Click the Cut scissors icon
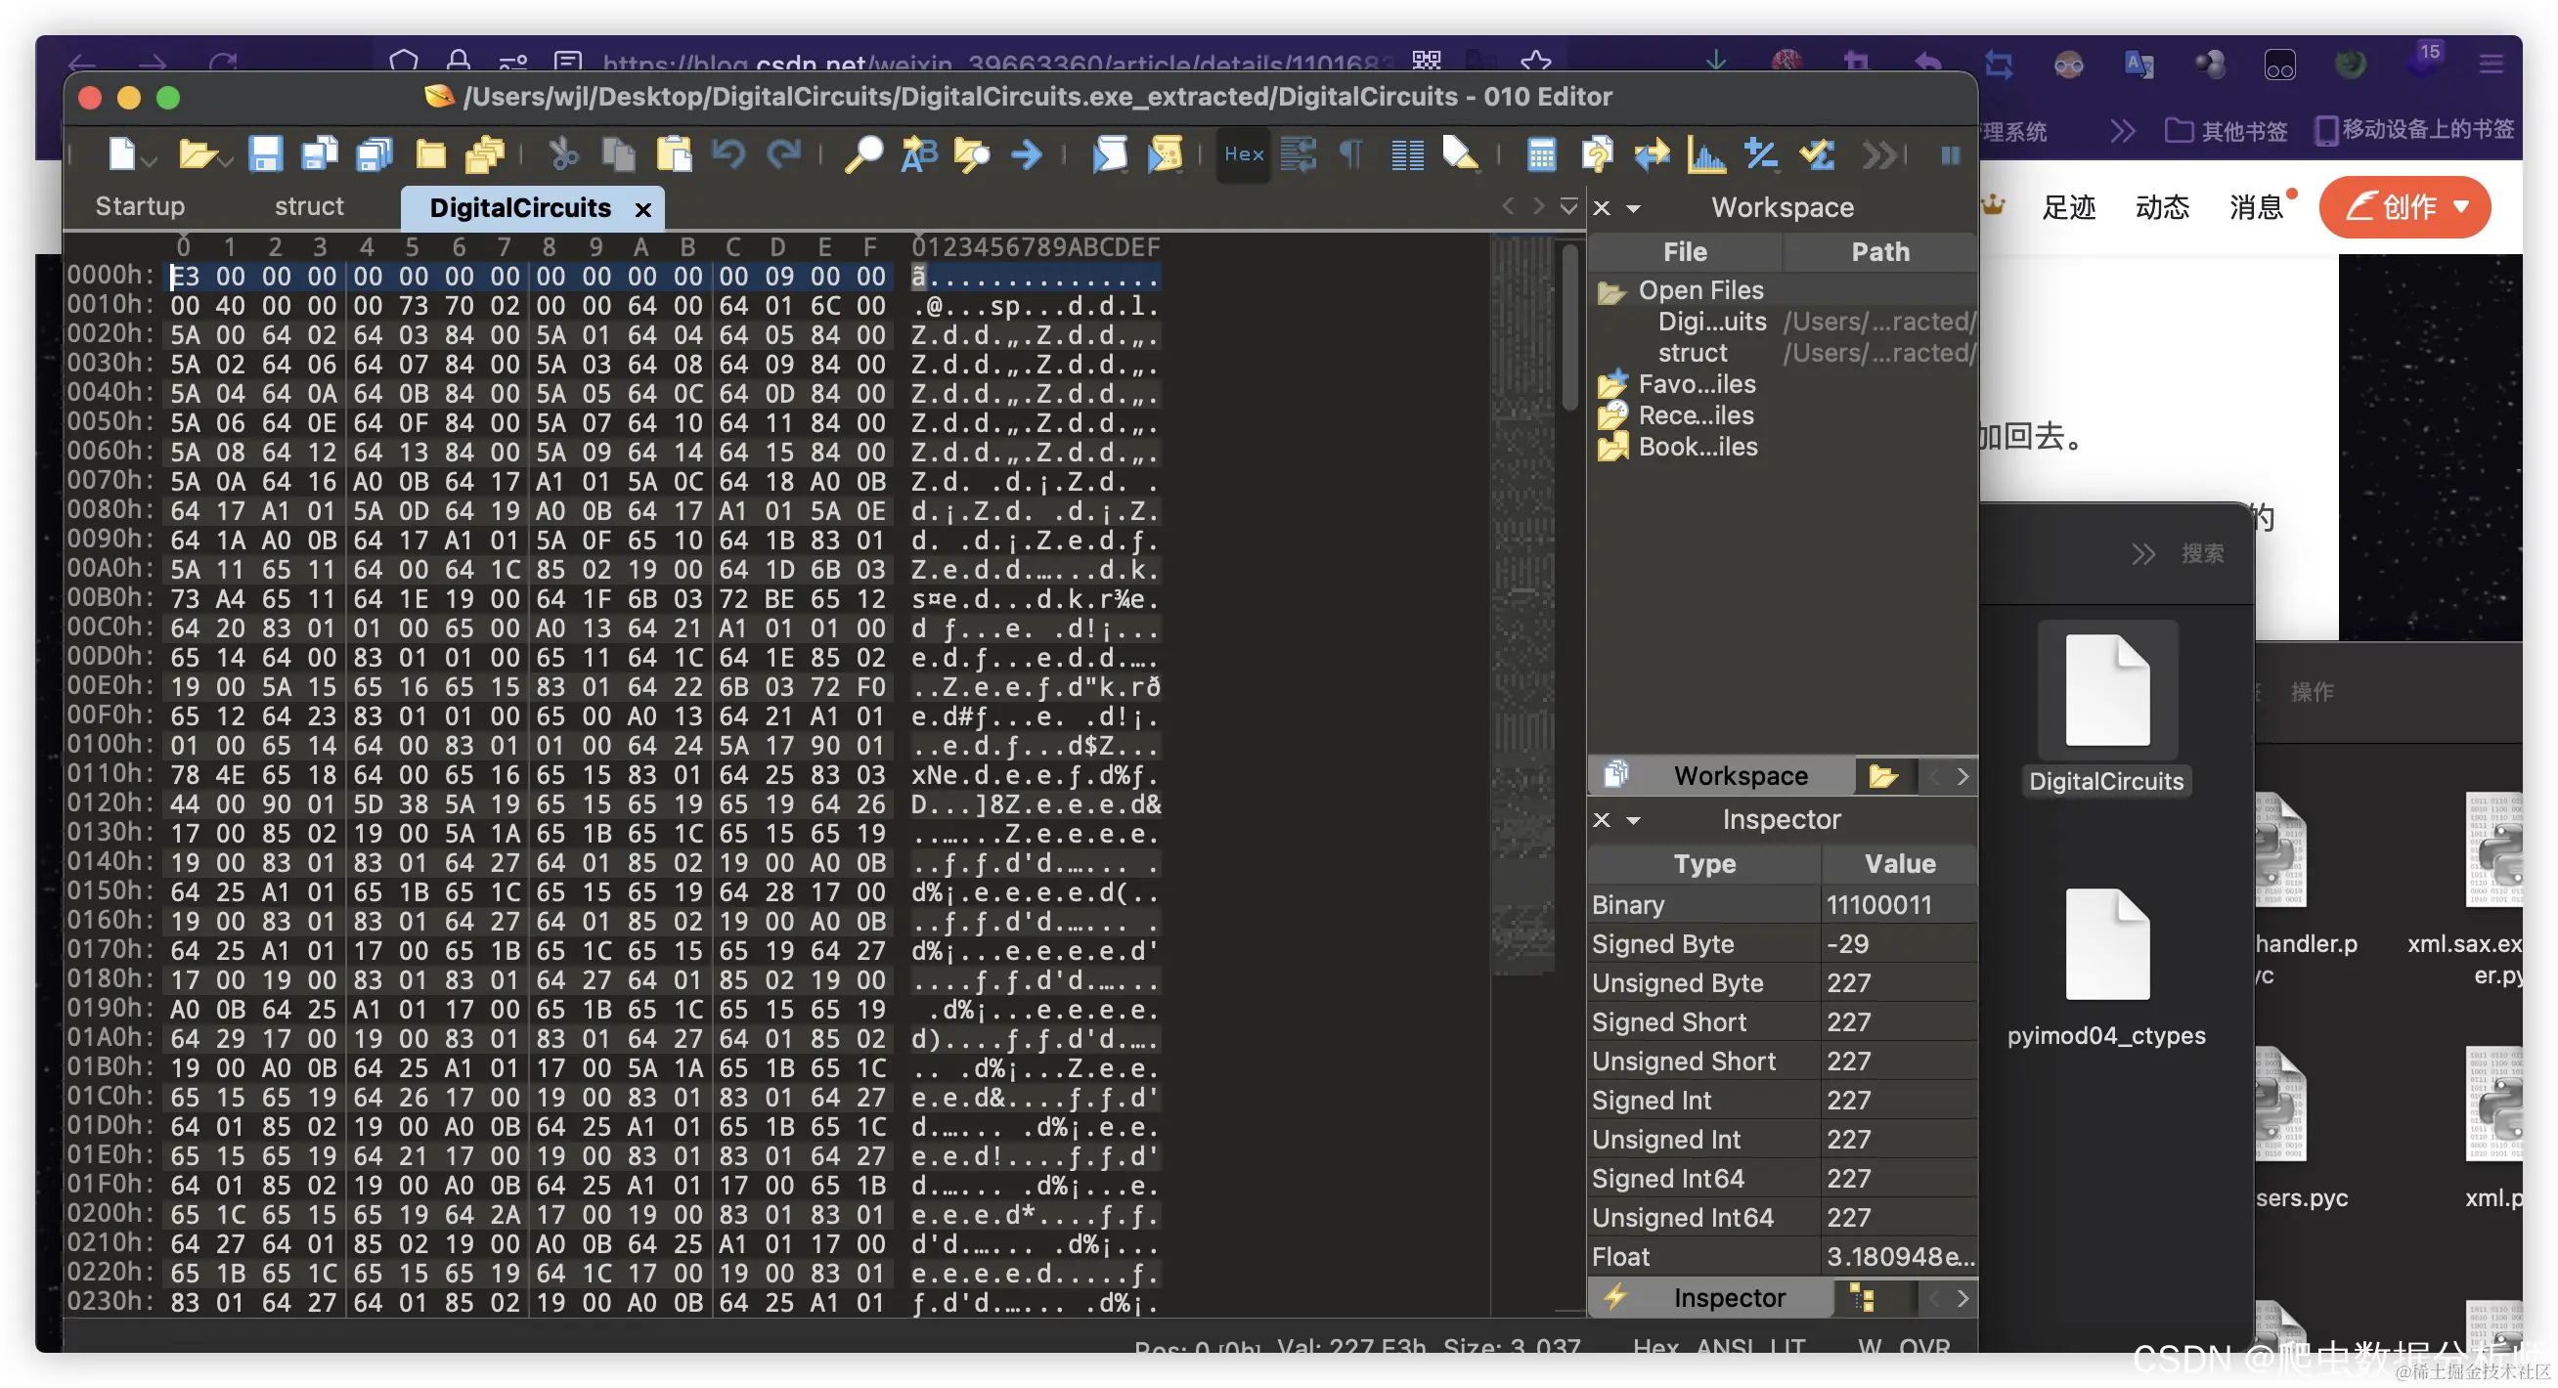The height and width of the screenshot is (1388, 2558). pyautogui.click(x=563, y=153)
